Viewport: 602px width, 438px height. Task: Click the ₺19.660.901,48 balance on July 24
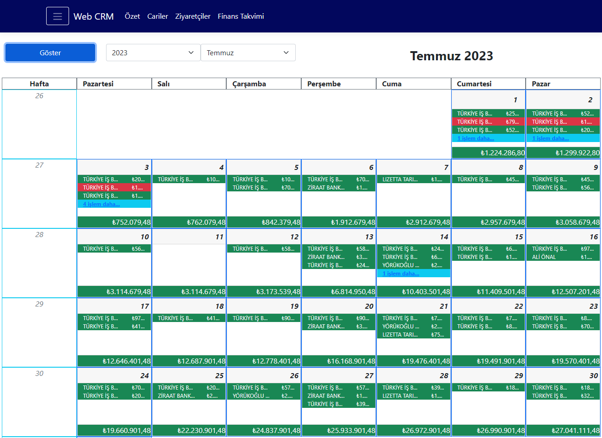[114, 430]
